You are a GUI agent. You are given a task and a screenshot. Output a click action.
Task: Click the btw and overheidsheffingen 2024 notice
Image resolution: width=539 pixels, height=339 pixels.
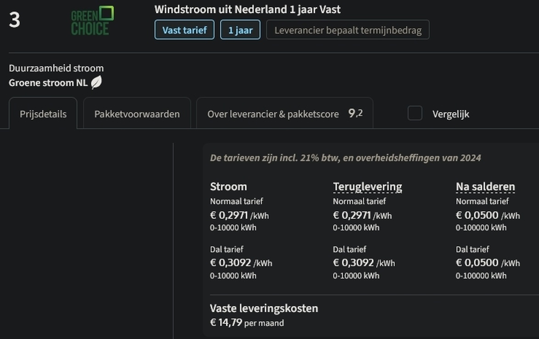pos(345,158)
